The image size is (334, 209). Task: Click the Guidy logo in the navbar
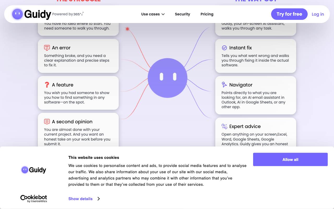32,14
